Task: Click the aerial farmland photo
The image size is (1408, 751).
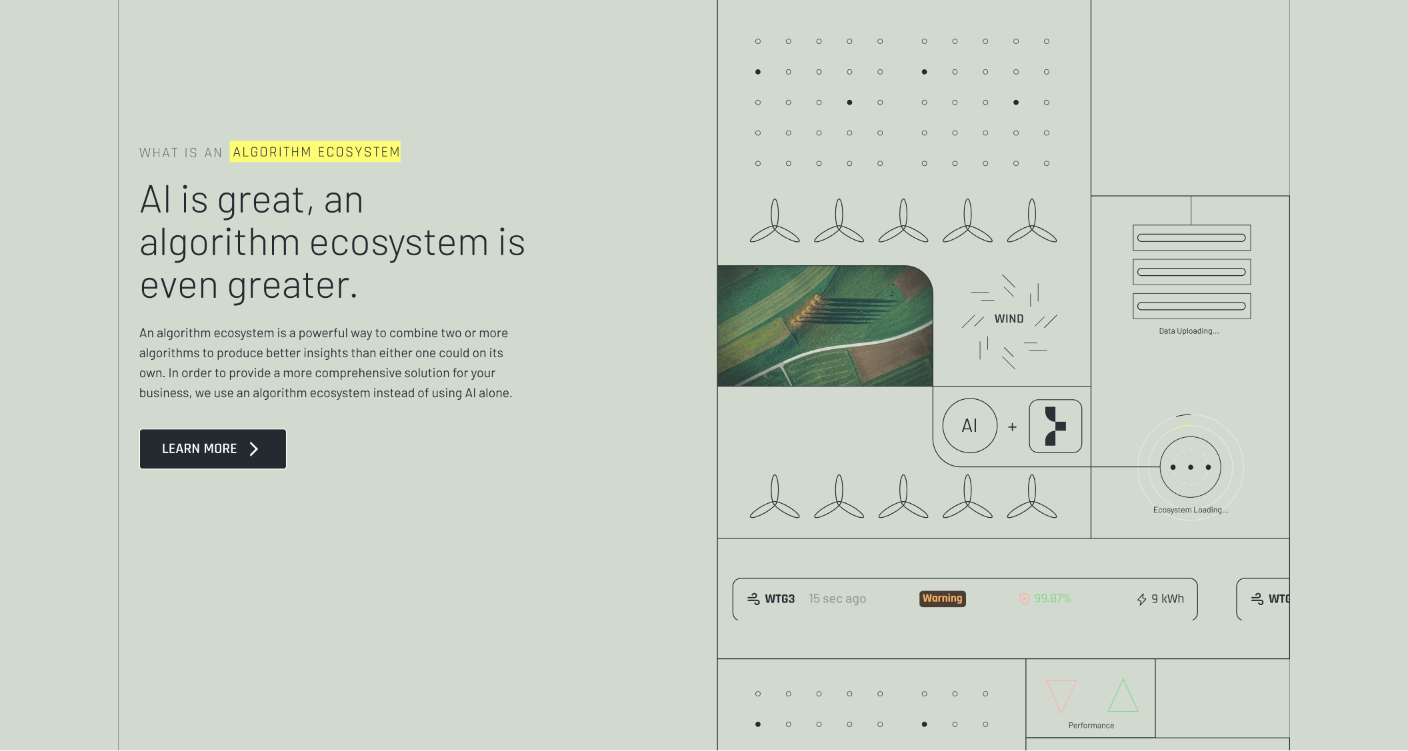Action: [825, 326]
